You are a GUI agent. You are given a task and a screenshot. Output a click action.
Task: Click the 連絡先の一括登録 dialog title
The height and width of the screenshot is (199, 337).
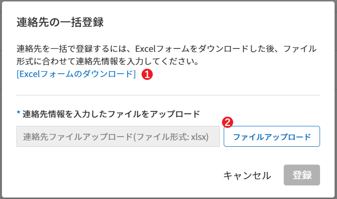(61, 22)
